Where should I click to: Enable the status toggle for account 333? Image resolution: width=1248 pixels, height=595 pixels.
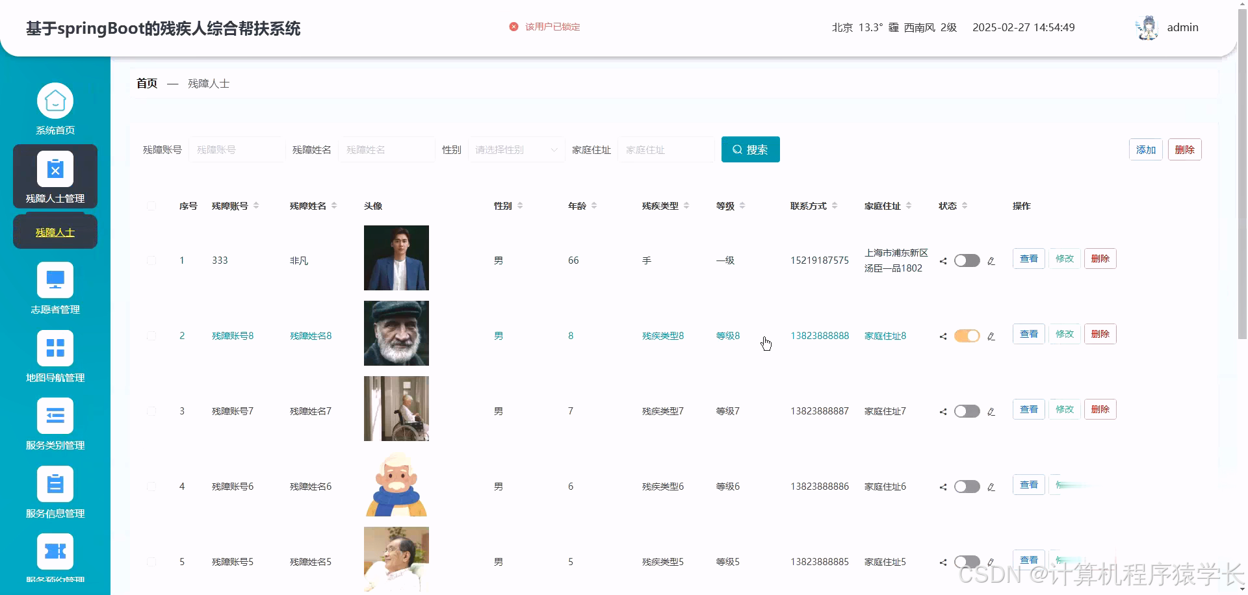tap(967, 260)
